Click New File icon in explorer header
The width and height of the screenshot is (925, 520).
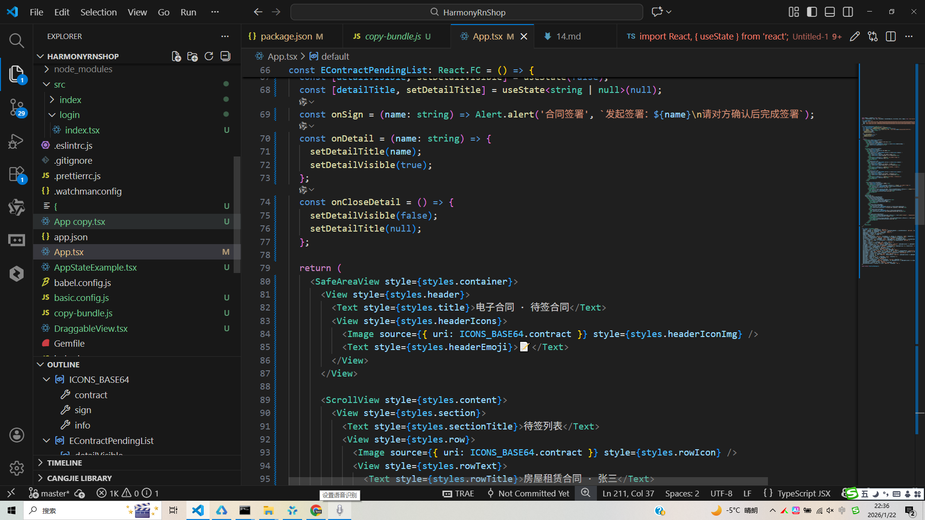(176, 56)
